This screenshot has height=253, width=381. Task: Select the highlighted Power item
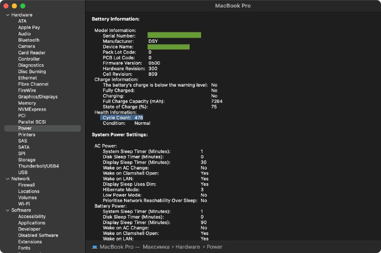pos(42,128)
